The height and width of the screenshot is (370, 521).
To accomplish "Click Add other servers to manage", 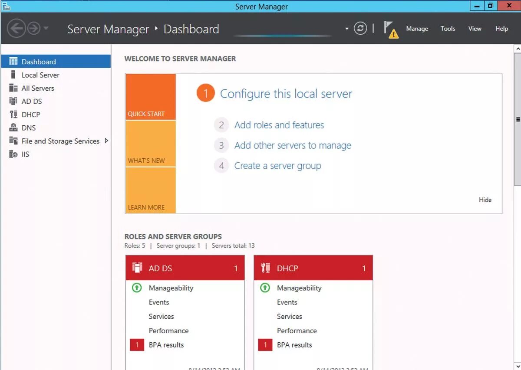I will tap(293, 145).
